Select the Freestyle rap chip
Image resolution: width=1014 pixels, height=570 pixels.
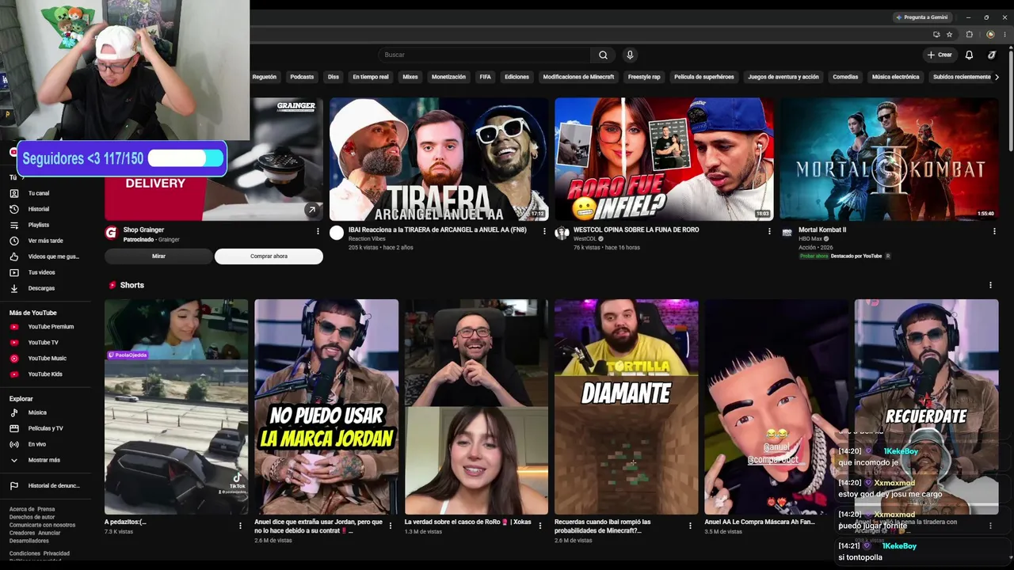pos(644,77)
